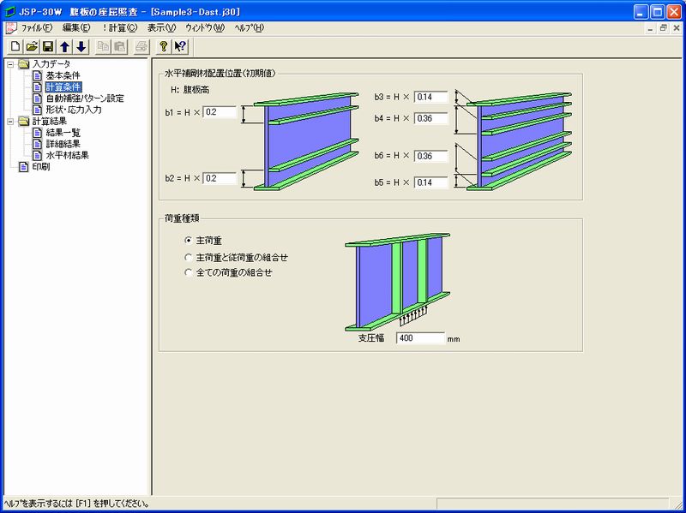Viewport: 686px width, 513px height.
Task: Click the JSP-30W application icon in title bar
Action: (9, 11)
